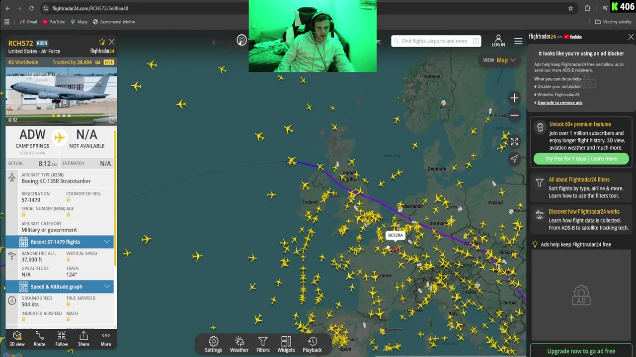Click Boeing KC-135R Stratotanker text
Image resolution: width=636 pixels, height=357 pixels.
click(56, 181)
